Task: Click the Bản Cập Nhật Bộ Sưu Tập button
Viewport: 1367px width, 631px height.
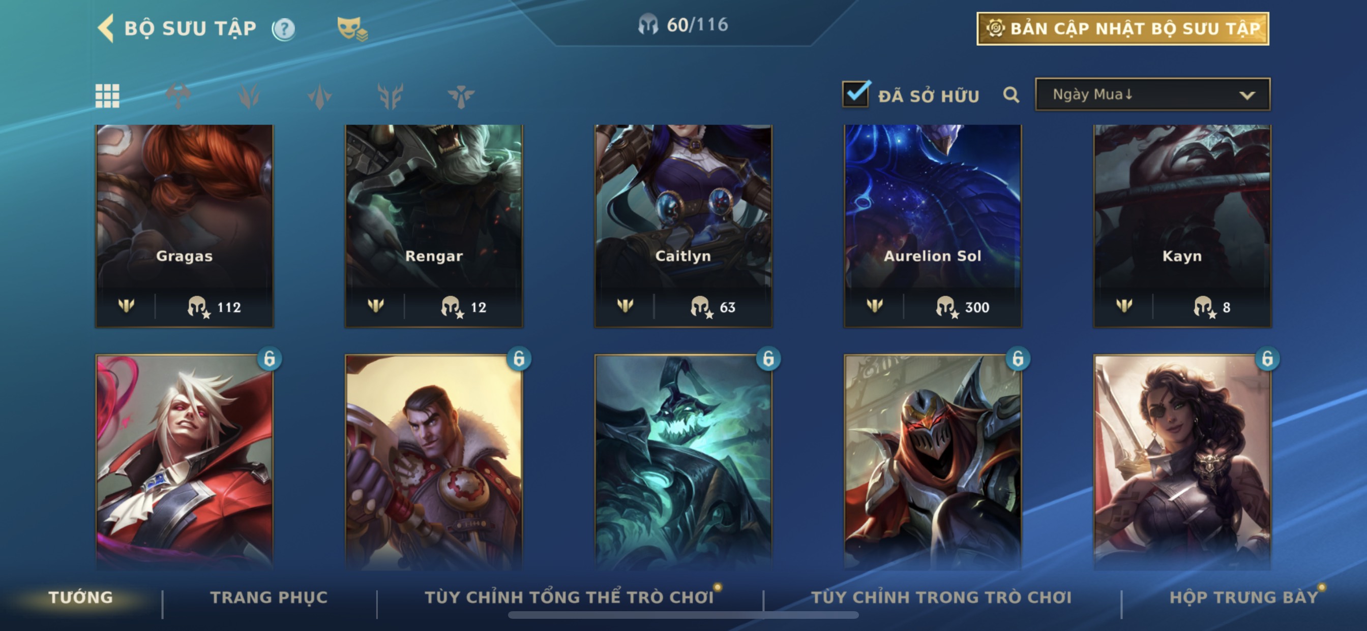Action: click(1123, 28)
